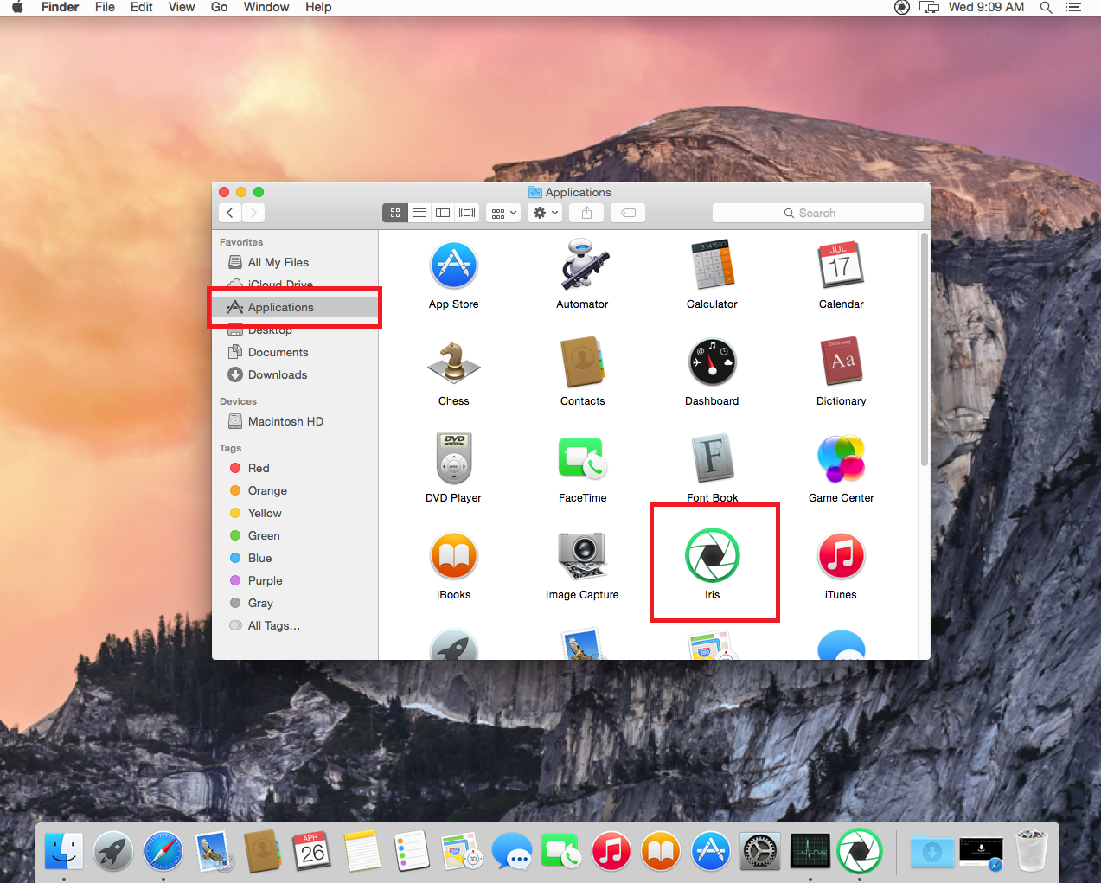Viewport: 1101px width, 883px height.
Task: Open Launchpad from the Dock
Action: coord(113,852)
